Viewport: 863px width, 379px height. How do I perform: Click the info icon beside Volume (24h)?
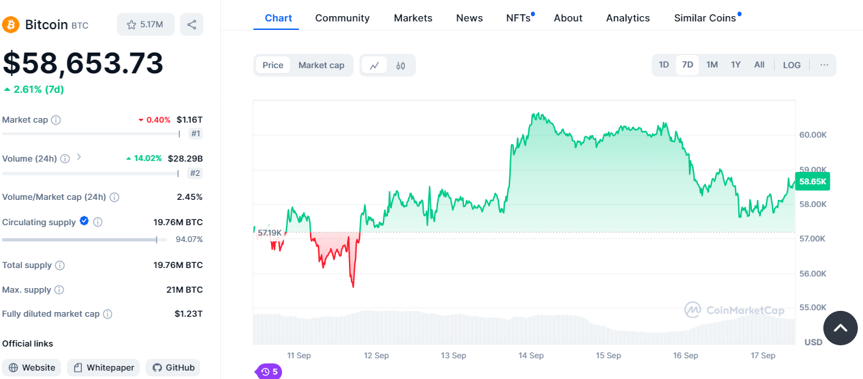[65, 158]
